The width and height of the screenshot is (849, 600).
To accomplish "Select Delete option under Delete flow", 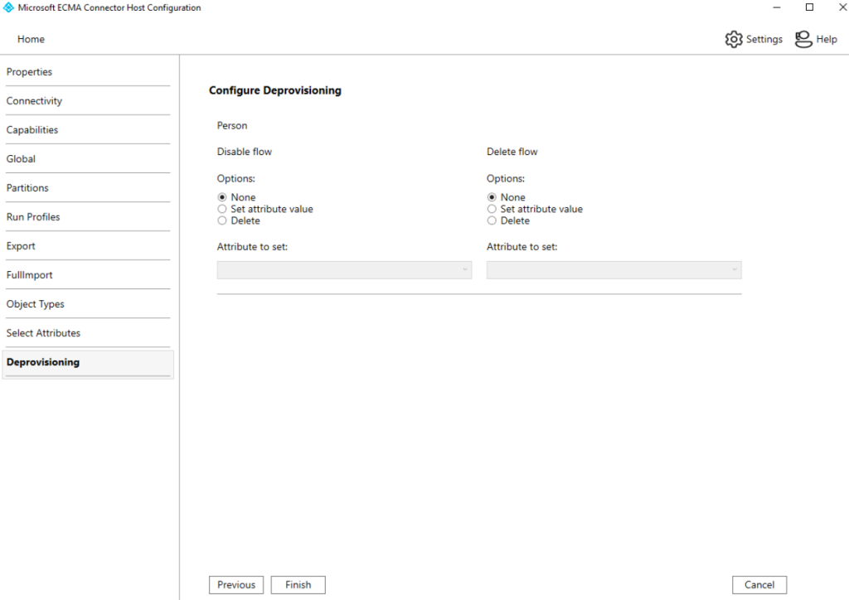I will click(x=491, y=220).
